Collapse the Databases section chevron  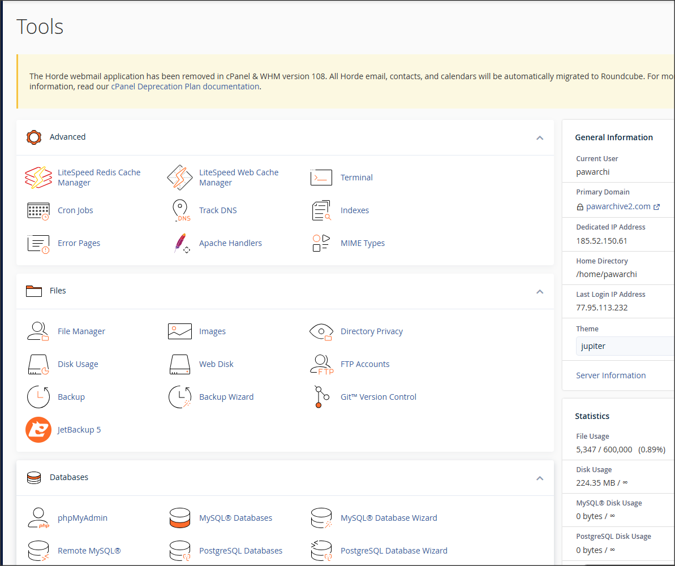tap(539, 478)
